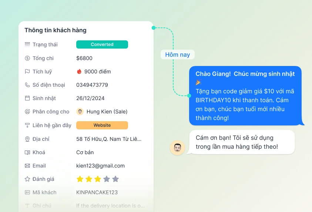Click the birthday date 26/12/2024 field
Image resolution: width=312 pixels, height=212 pixels.
[x=90, y=98]
